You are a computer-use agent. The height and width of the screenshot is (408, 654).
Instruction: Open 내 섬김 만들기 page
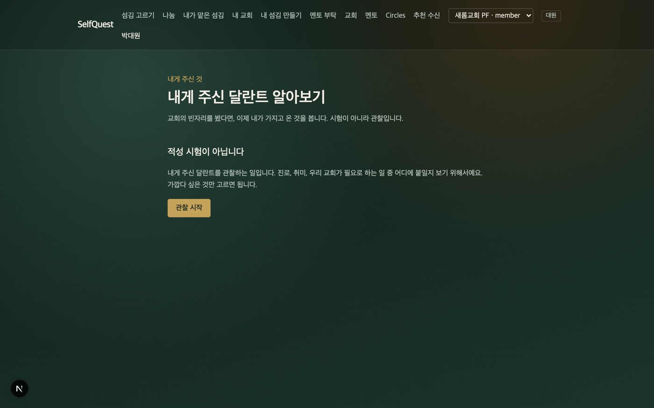(281, 15)
